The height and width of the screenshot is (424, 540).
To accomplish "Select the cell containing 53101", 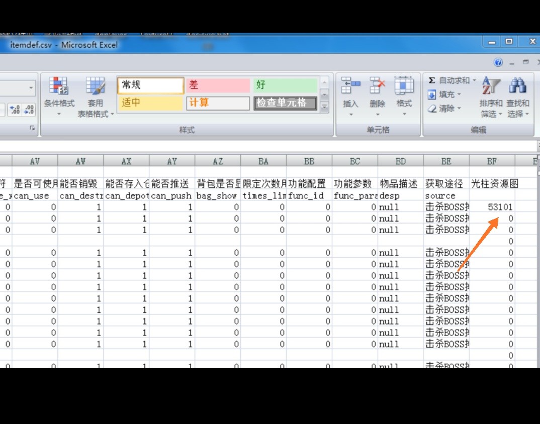I will 492,207.
